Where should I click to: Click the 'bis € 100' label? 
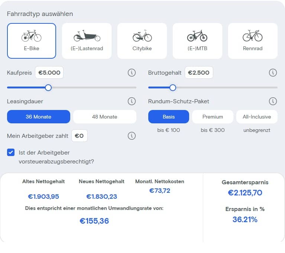(169, 130)
